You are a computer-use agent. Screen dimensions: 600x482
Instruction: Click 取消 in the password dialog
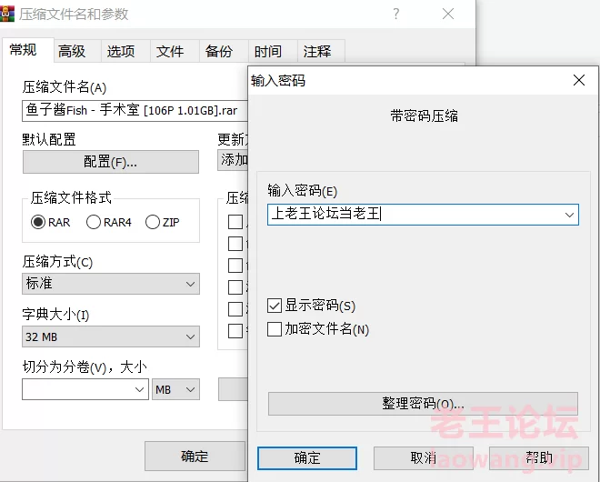click(424, 457)
